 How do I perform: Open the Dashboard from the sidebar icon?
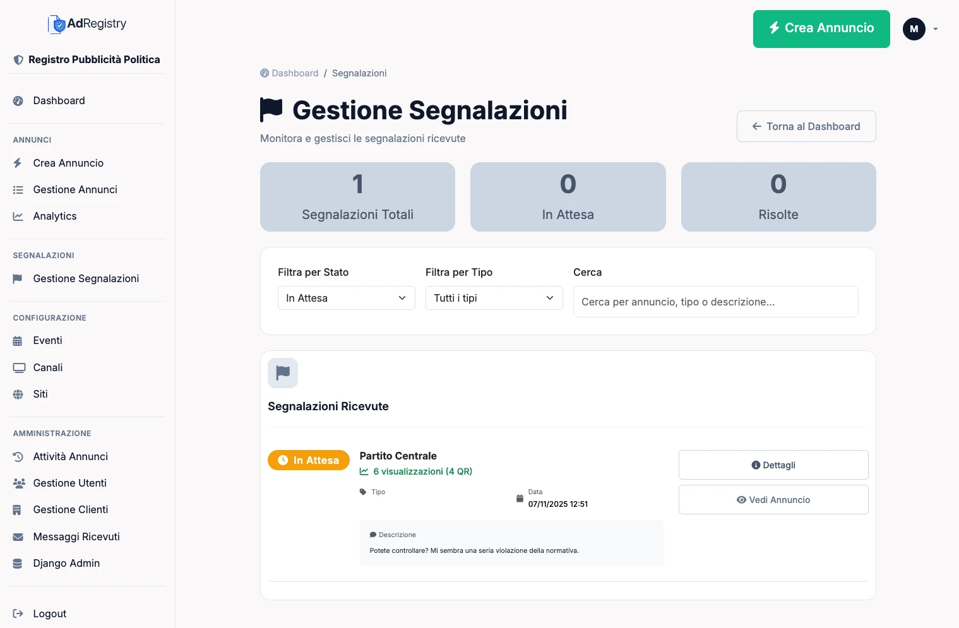point(18,100)
